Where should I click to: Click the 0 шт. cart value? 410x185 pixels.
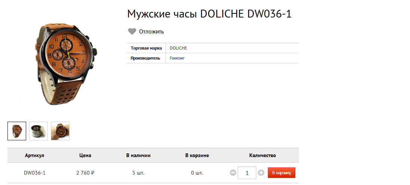pyautogui.click(x=197, y=173)
